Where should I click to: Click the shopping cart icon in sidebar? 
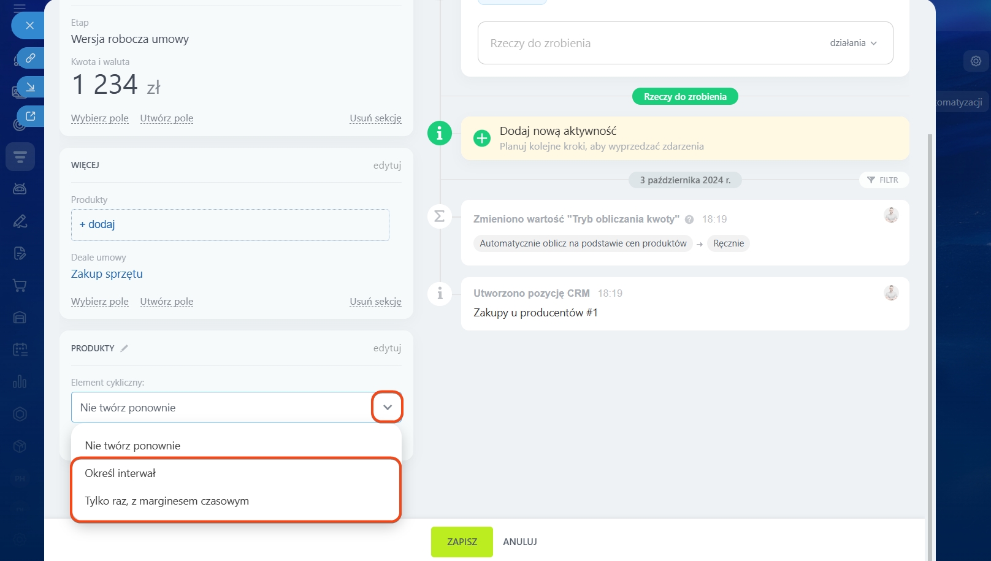tap(20, 286)
